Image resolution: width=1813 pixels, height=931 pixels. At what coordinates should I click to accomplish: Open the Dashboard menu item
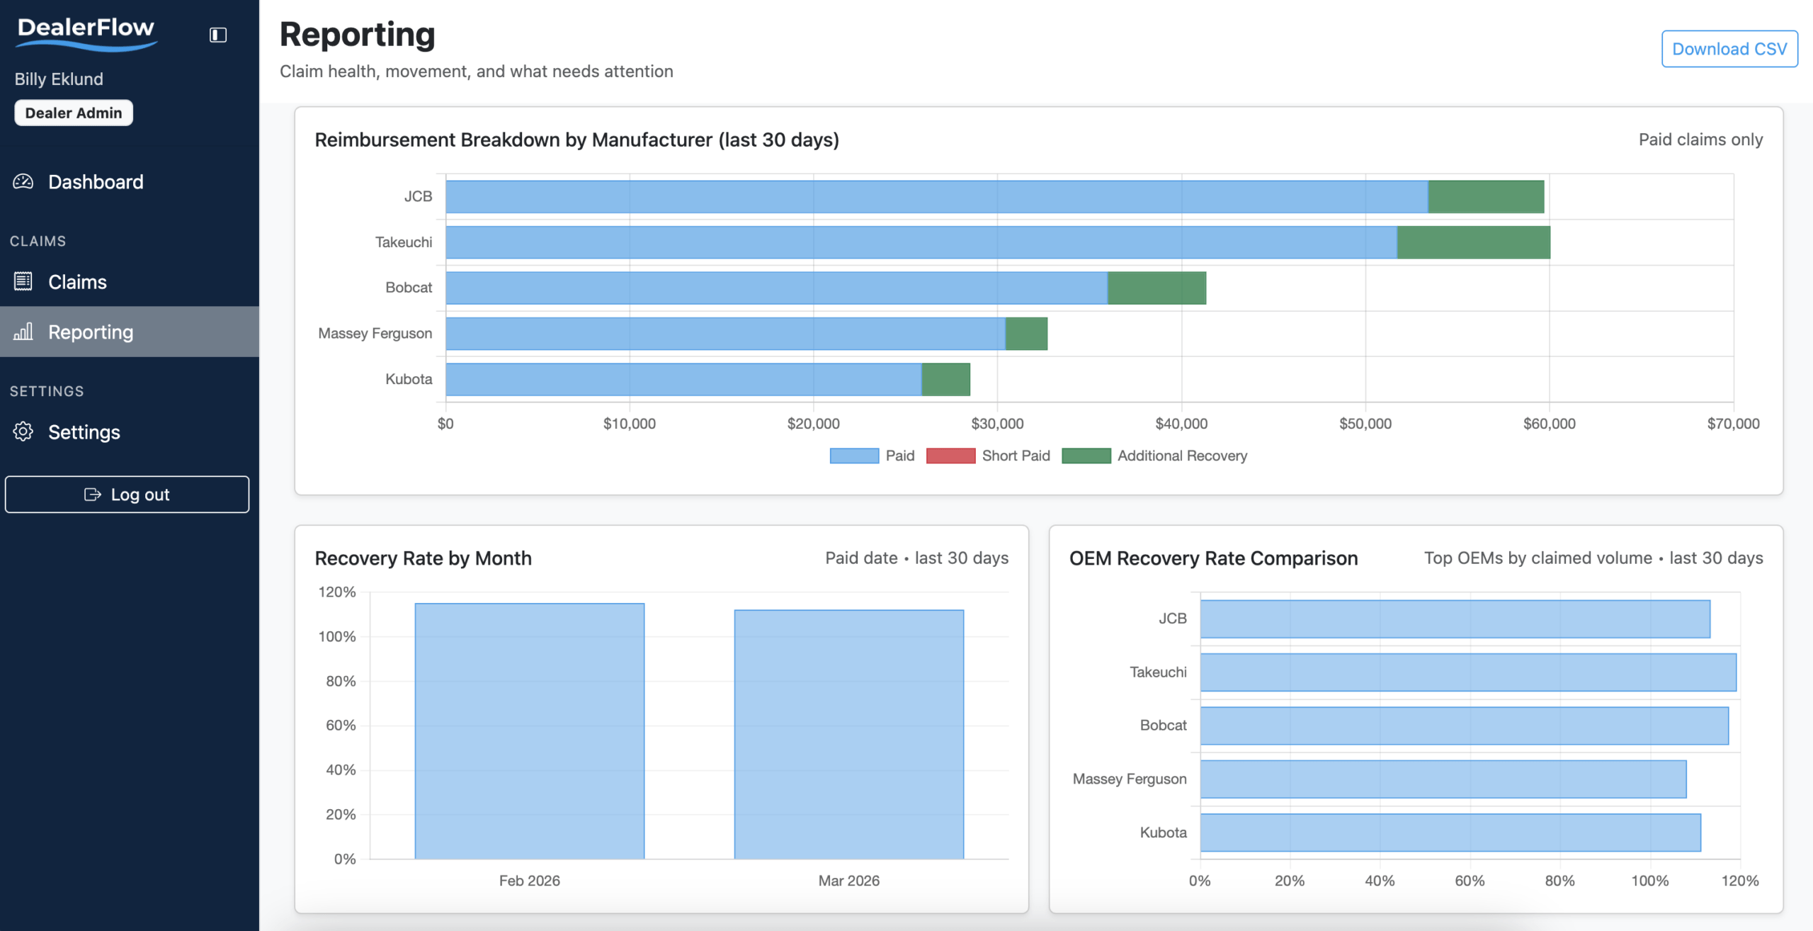[96, 182]
